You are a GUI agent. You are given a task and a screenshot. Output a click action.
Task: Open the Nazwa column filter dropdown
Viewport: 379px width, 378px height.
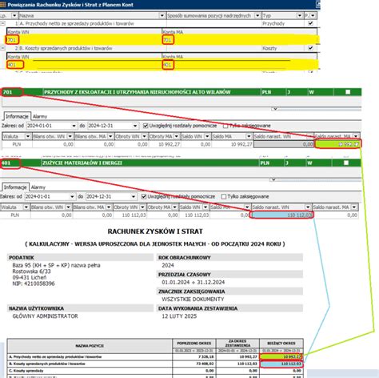coord(162,16)
